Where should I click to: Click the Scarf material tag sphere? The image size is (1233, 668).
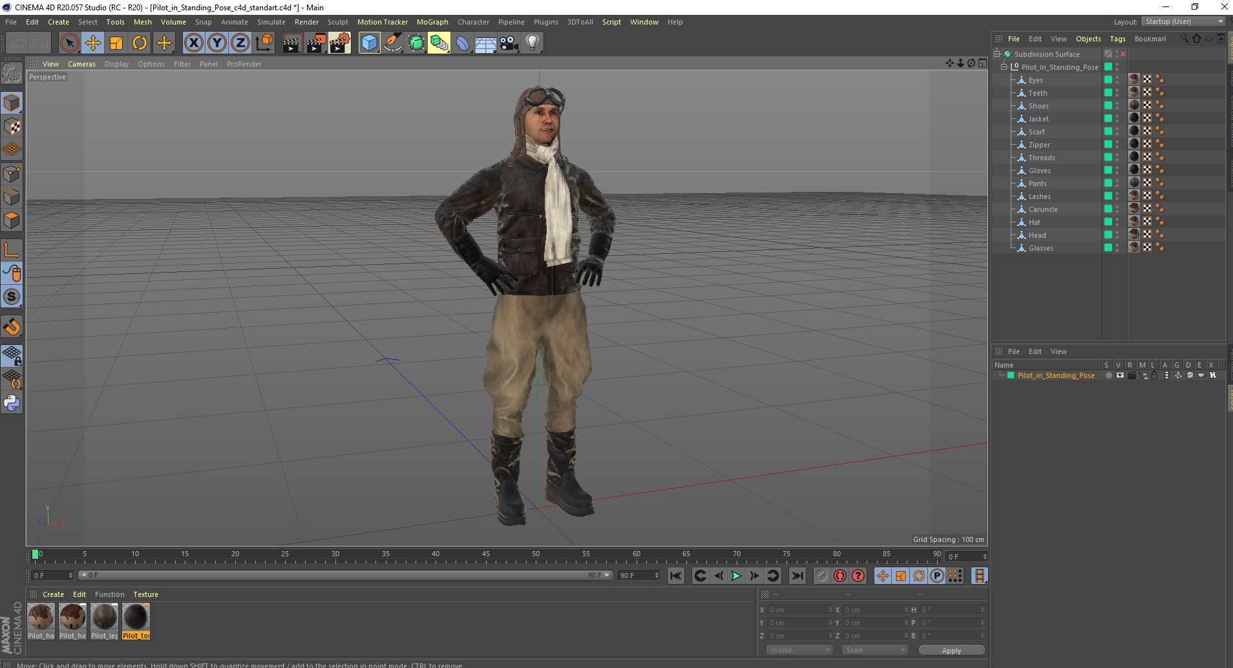pos(1134,131)
